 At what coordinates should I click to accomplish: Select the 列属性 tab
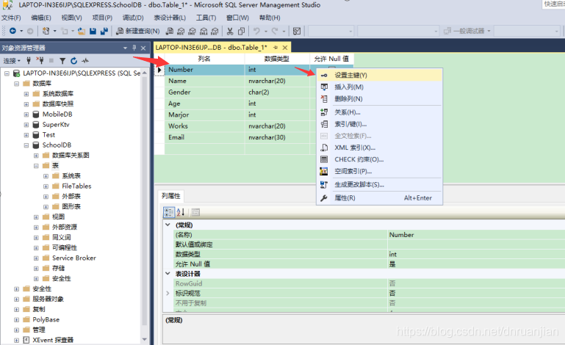click(171, 196)
